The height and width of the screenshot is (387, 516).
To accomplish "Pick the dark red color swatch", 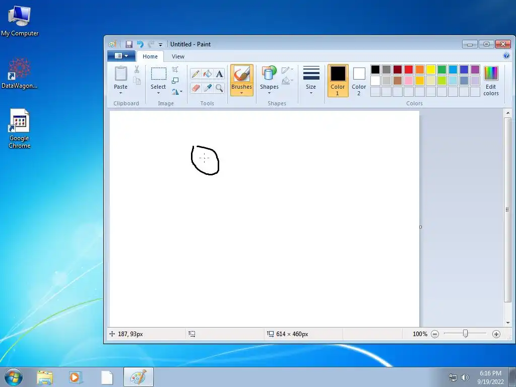I will pyautogui.click(x=398, y=70).
